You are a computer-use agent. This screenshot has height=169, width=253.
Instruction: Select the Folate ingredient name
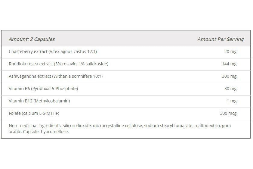[x=15, y=113]
